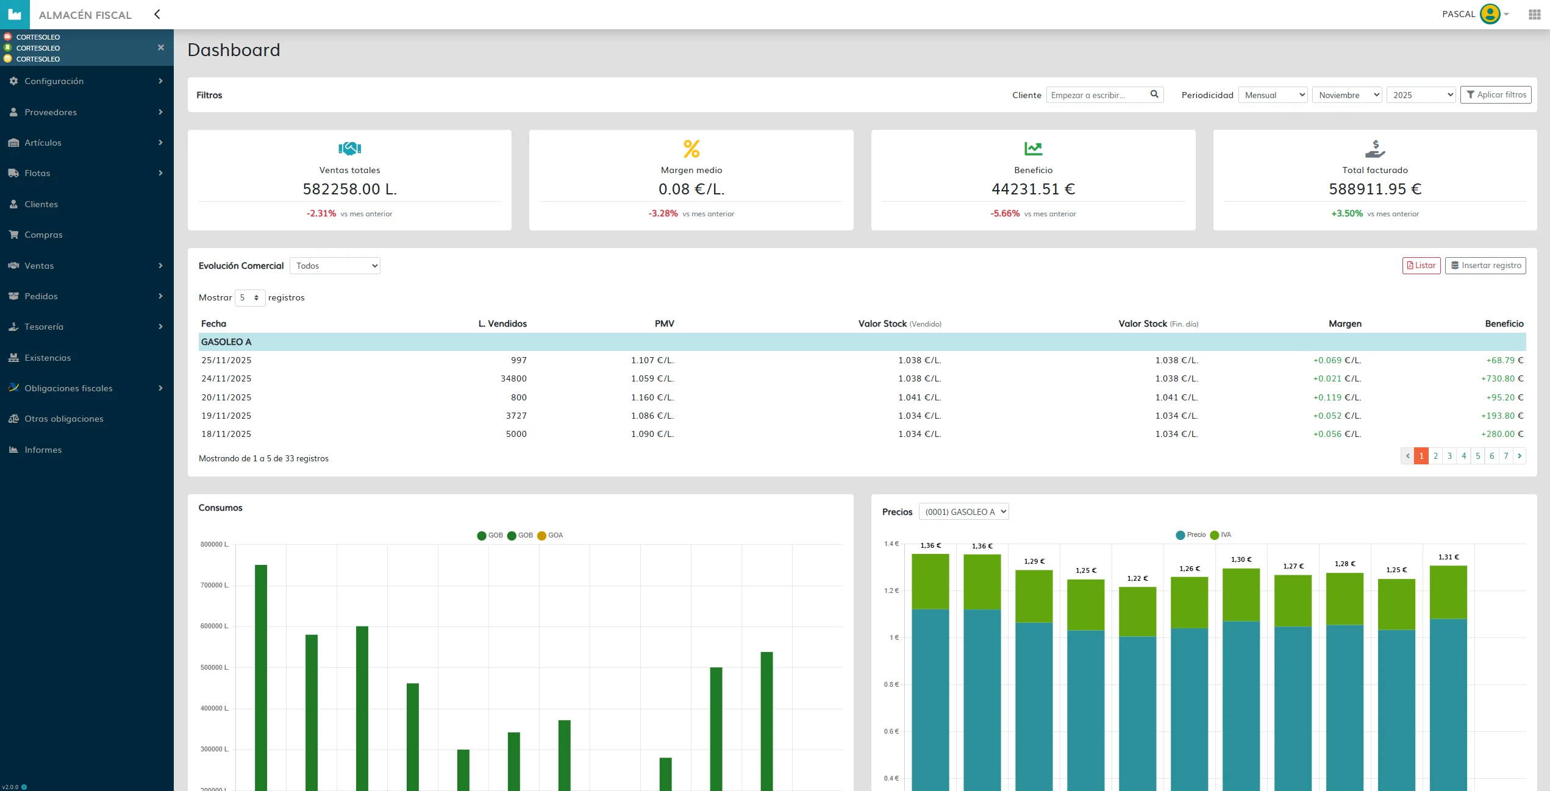This screenshot has height=791, width=1550.
Task: Open Compras in the sidebar
Action: coord(87,235)
